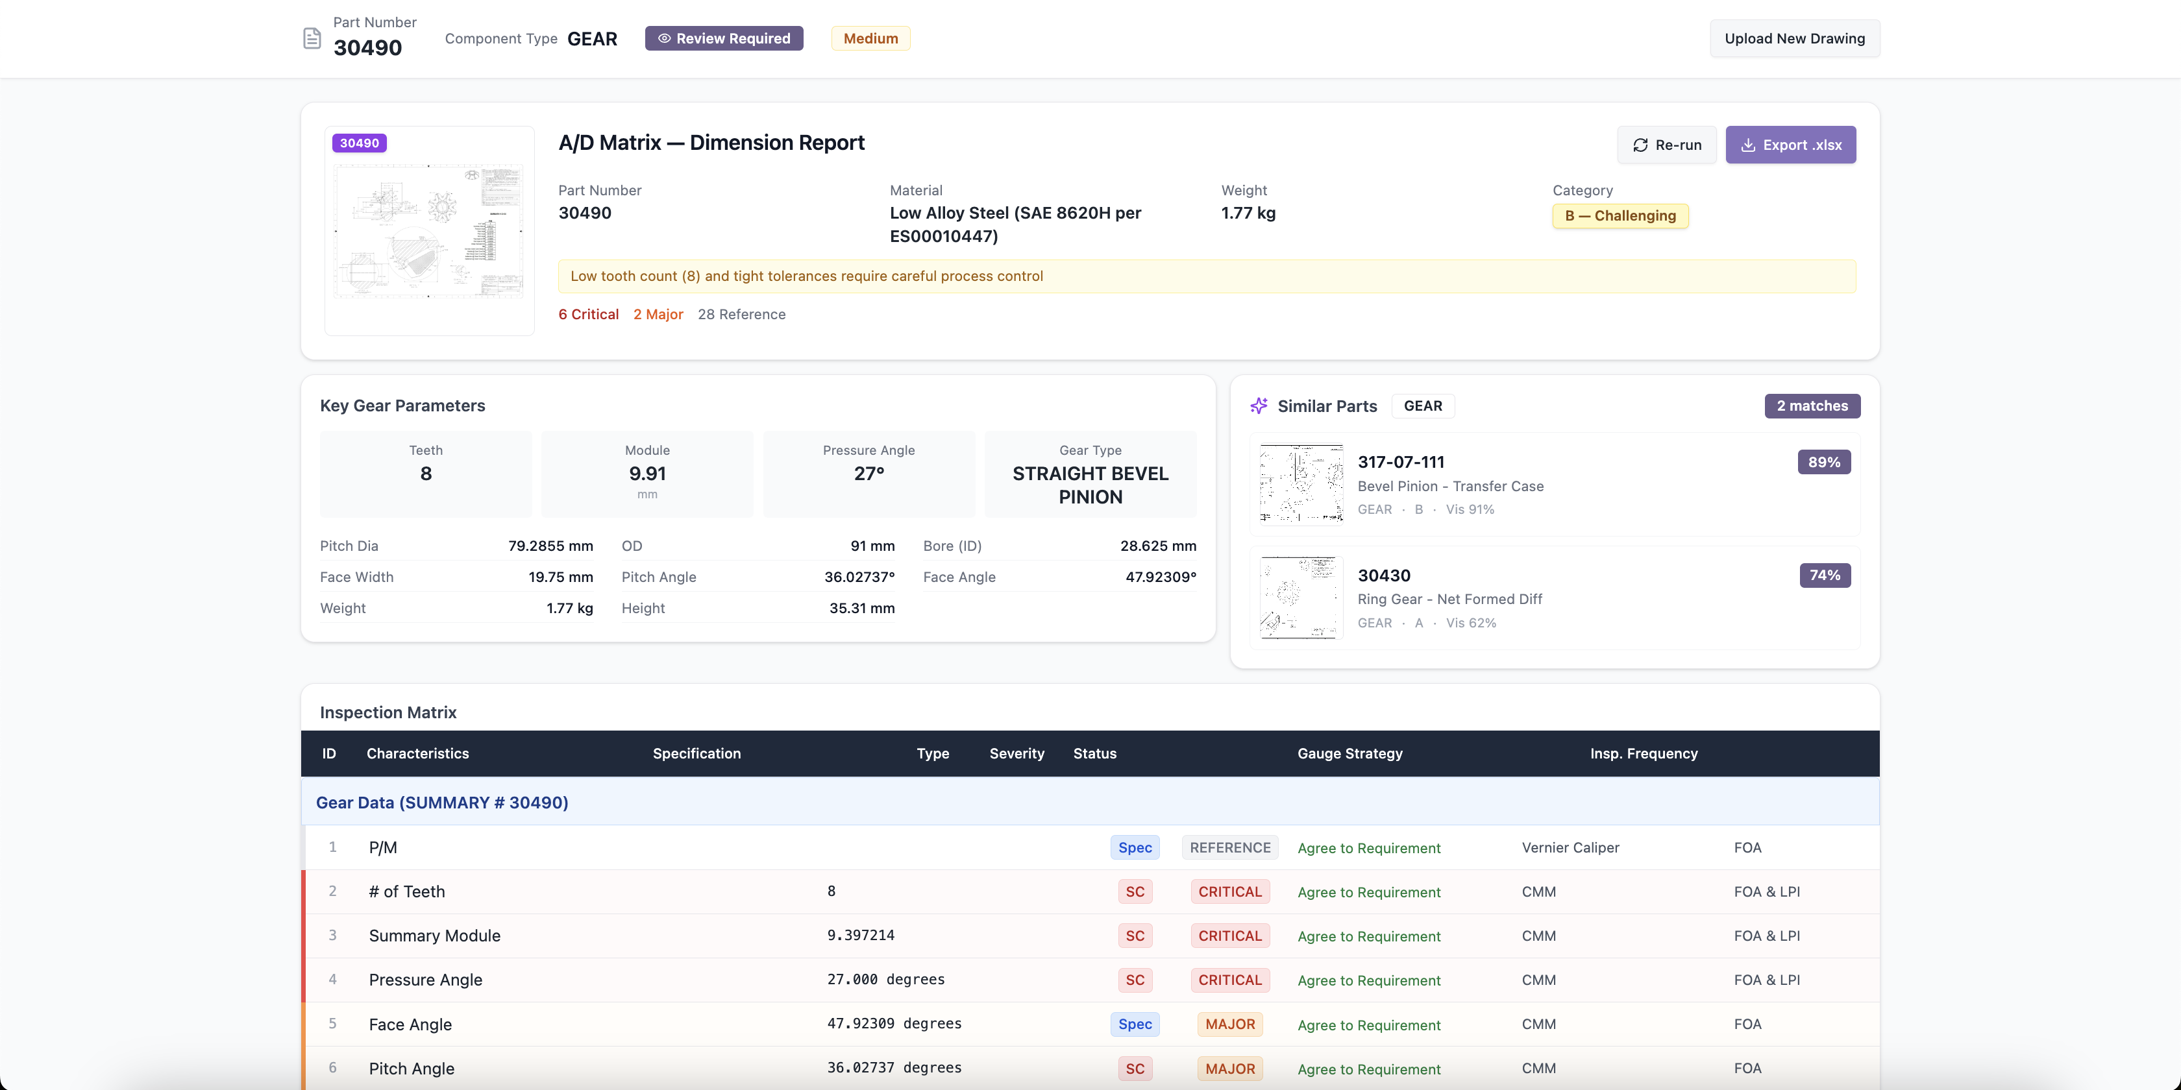
Task: Click the 28 Reference count link
Action: [x=741, y=314]
